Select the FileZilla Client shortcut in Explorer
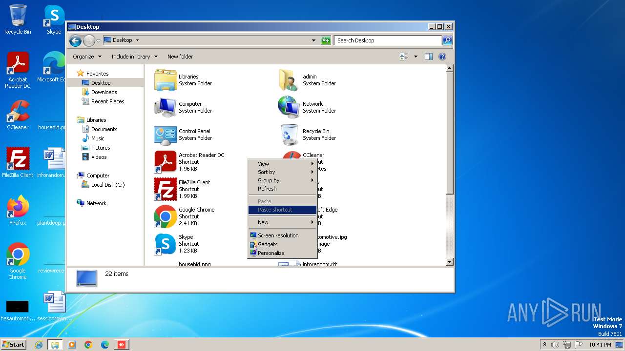The image size is (625, 351). pos(166,189)
